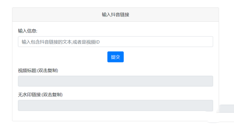Select the 无水印链接 gray output field

pos(115,105)
